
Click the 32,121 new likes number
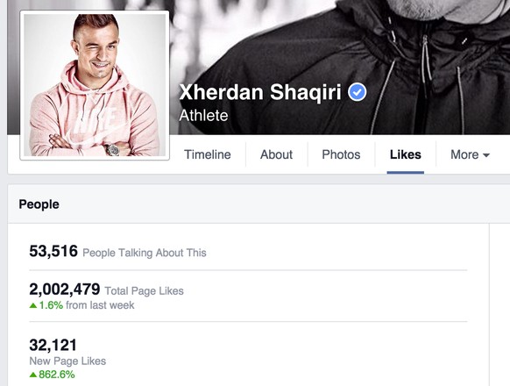coord(53,345)
